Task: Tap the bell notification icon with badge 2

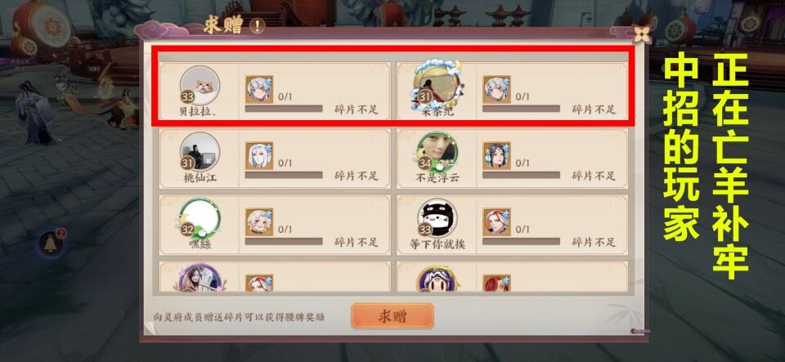Action: point(50,244)
